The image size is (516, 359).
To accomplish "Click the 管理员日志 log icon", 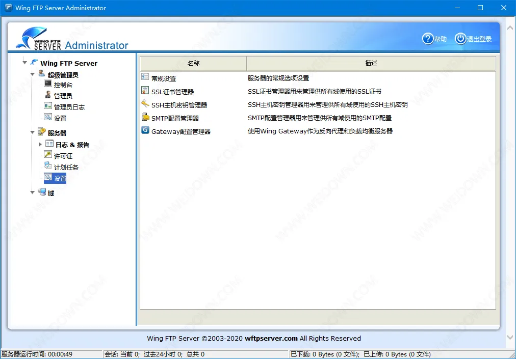I will point(48,106).
